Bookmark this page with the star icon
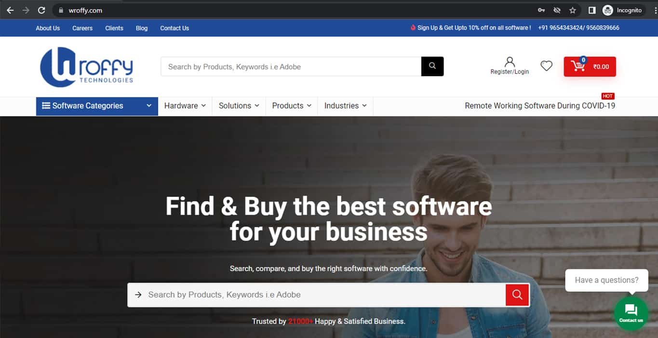 click(573, 10)
